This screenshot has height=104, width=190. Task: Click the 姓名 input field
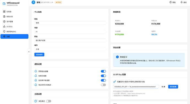(x=70, y=23)
